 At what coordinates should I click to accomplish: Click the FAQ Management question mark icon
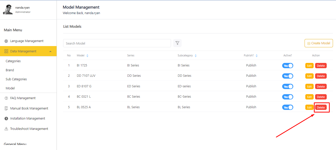click(x=6, y=98)
